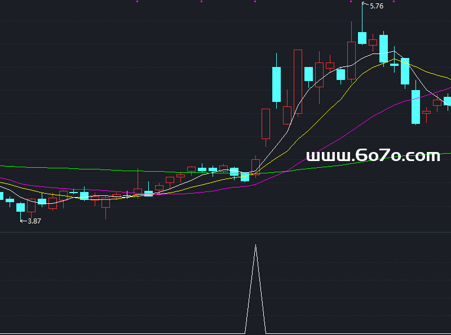The height and width of the screenshot is (335, 451).
Task: Click the white crosshair marker on the moving averages
Action: (x=127, y=196)
